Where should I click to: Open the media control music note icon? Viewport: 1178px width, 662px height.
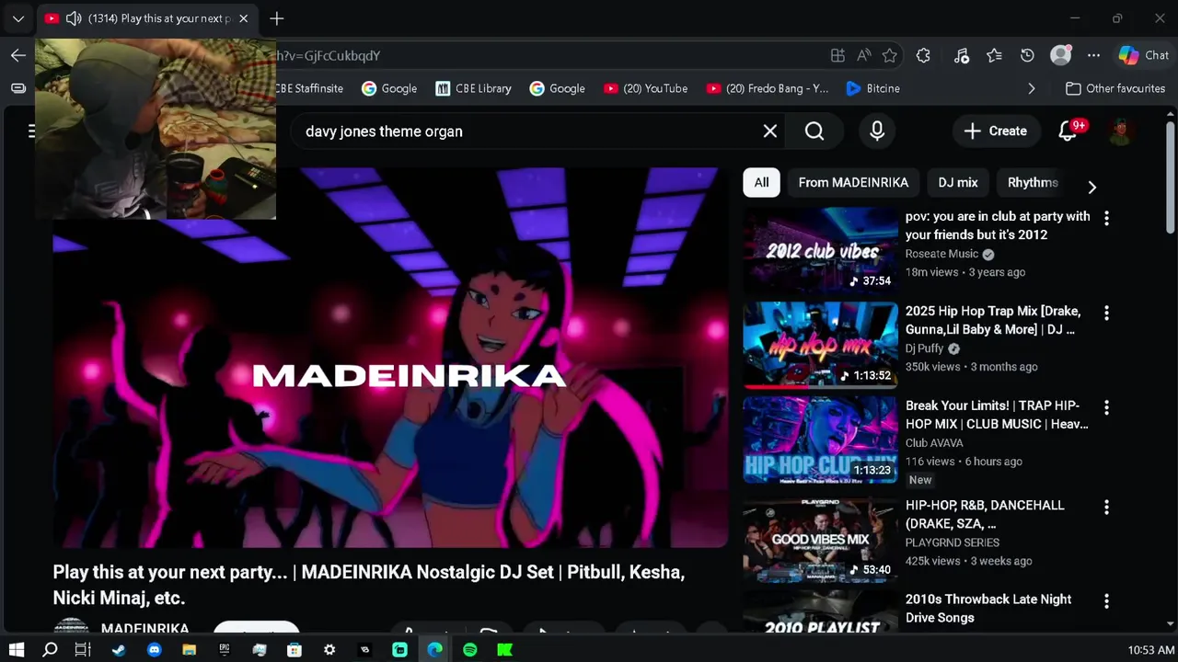pyautogui.click(x=962, y=55)
